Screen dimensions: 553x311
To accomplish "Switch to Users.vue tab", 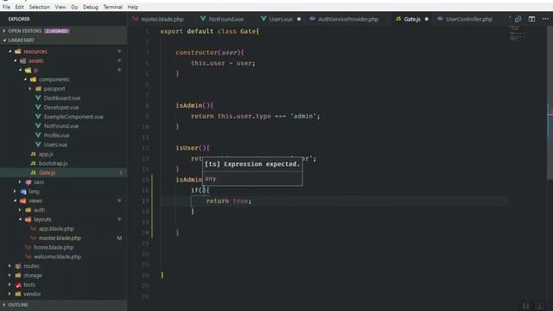I will click(x=281, y=19).
